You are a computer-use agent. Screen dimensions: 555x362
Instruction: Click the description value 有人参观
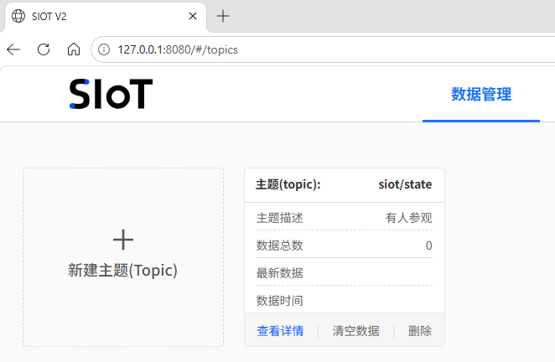point(409,218)
